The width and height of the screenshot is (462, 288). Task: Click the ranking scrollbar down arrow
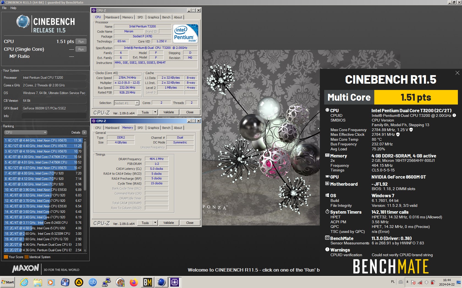85,250
